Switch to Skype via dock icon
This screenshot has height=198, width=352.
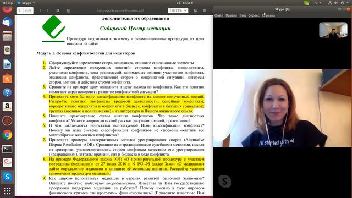(x=7, y=177)
